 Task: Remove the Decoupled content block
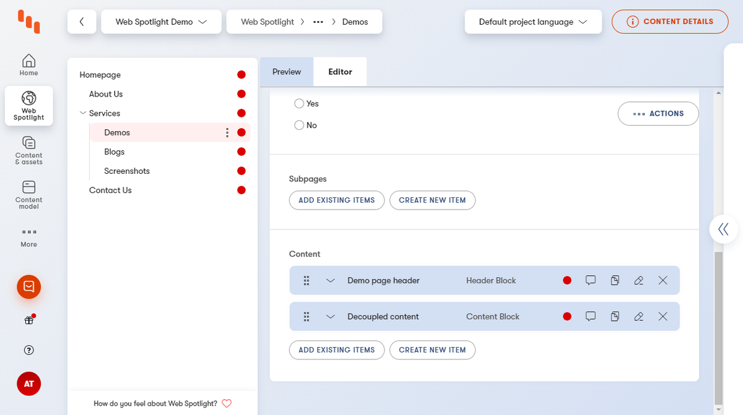pos(663,316)
